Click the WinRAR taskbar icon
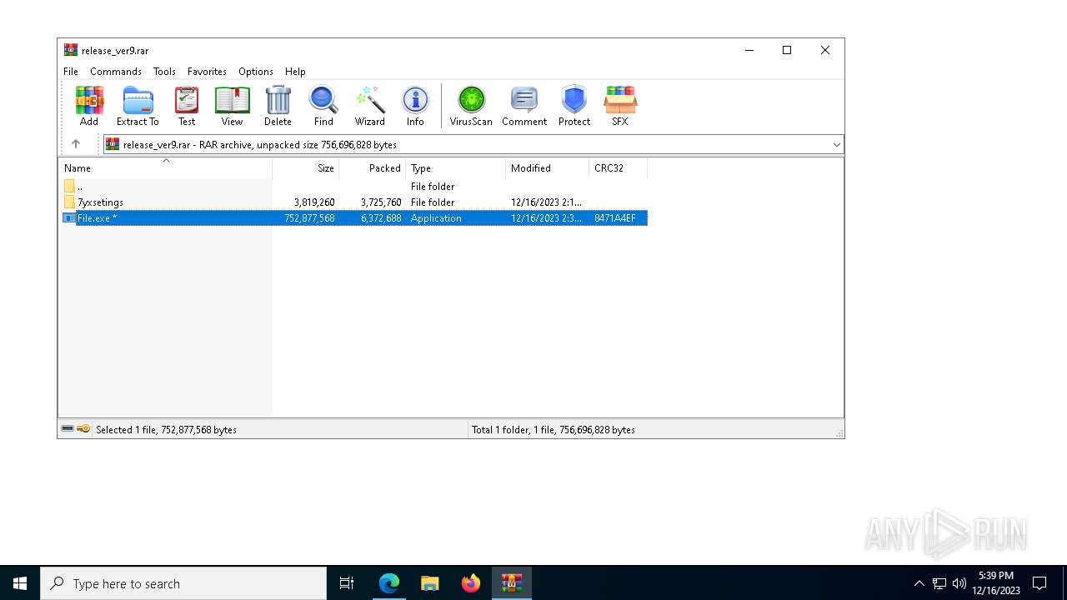Screen dimensions: 1067x600 pos(512,583)
